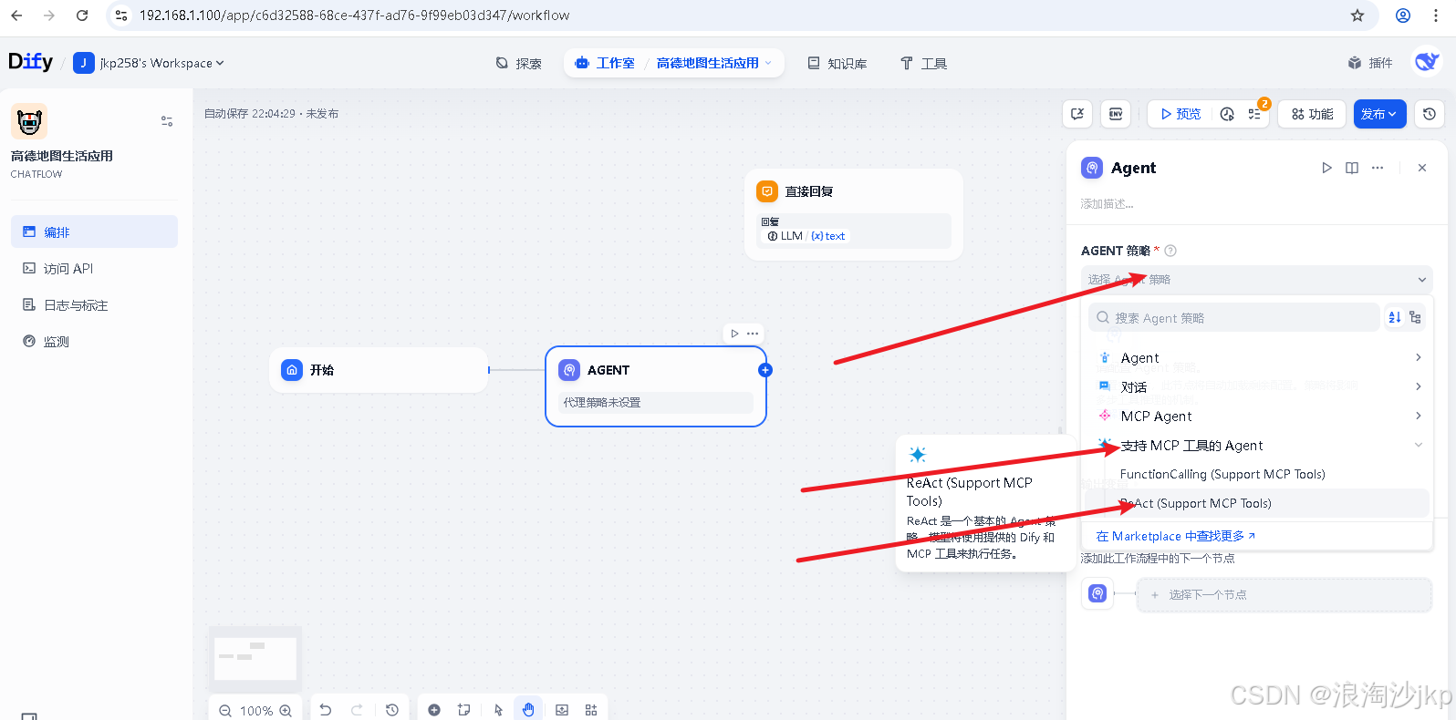The width and height of the screenshot is (1456, 720).
Task: Click the canvas minimap thumbnail
Action: [x=255, y=657]
